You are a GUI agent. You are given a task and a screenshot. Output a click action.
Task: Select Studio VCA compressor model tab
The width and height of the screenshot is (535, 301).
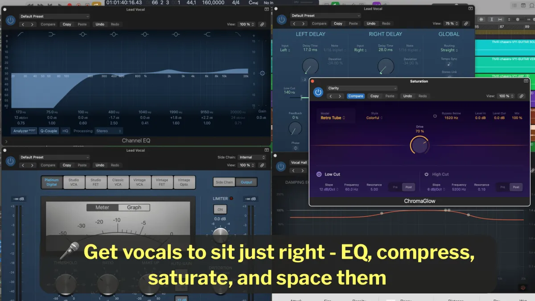click(x=74, y=182)
